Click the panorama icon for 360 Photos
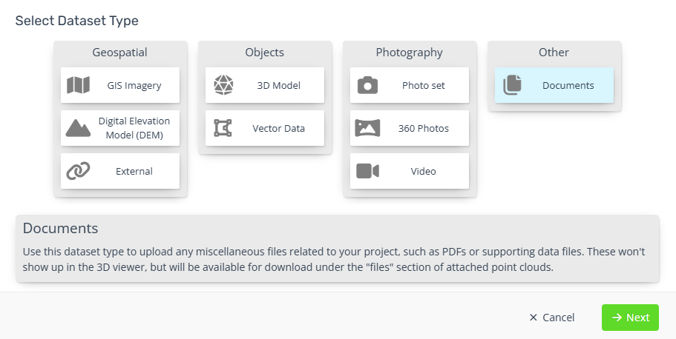The image size is (676, 339). (368, 128)
